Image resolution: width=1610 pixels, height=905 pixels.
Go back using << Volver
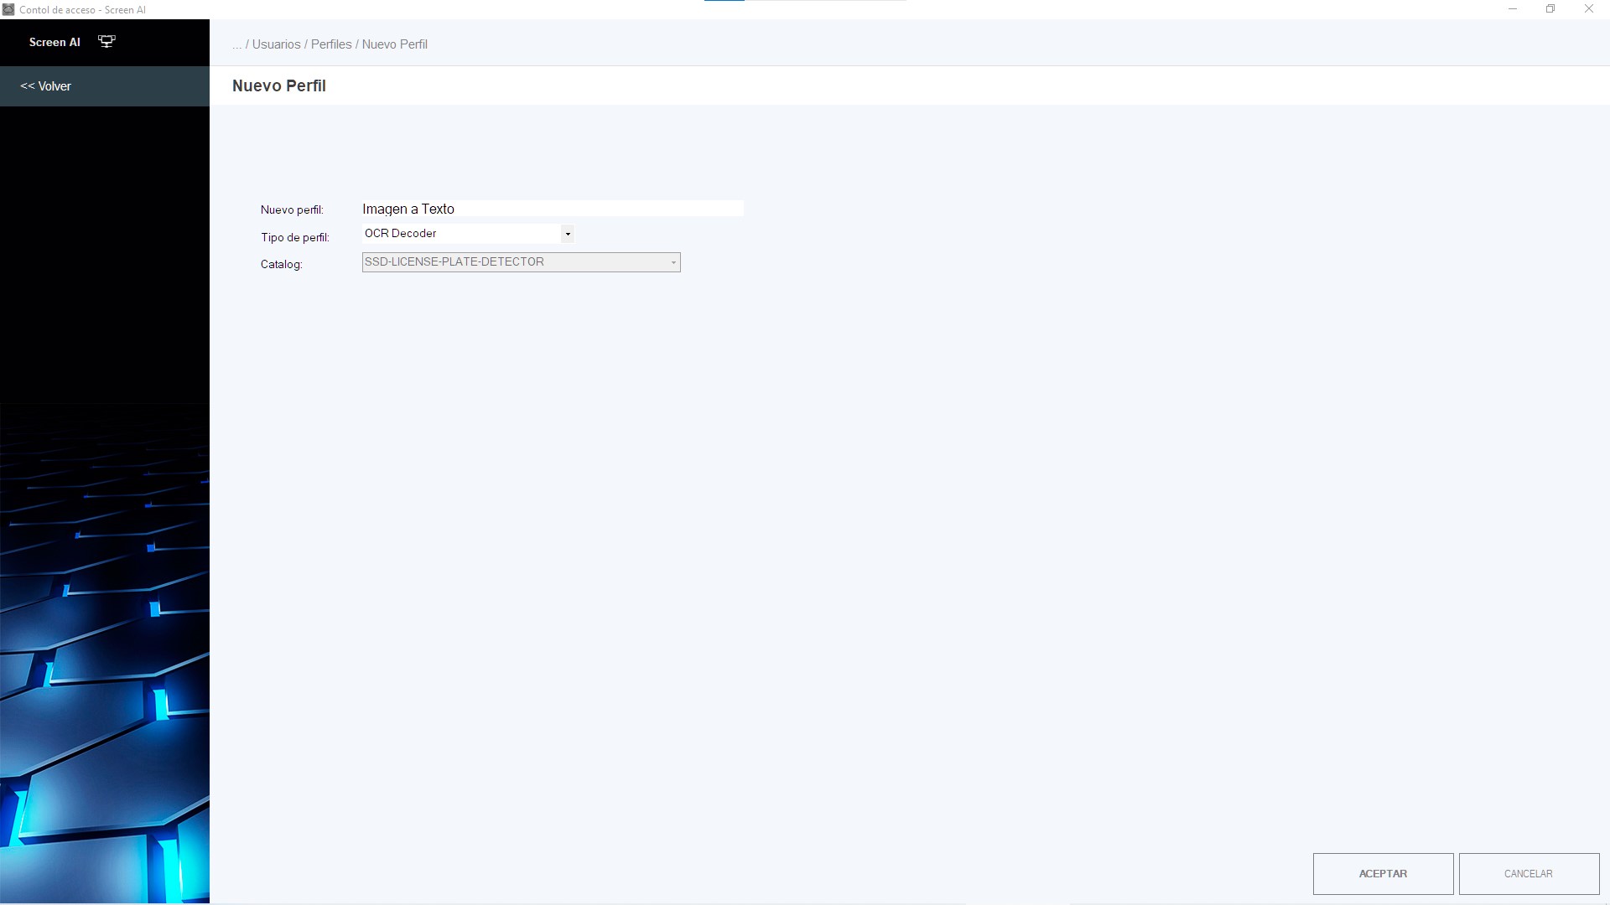click(46, 86)
